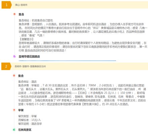The width and height of the screenshot is (148, 134).
Task: Click the day 2 orange number badge
Action: point(6,66)
